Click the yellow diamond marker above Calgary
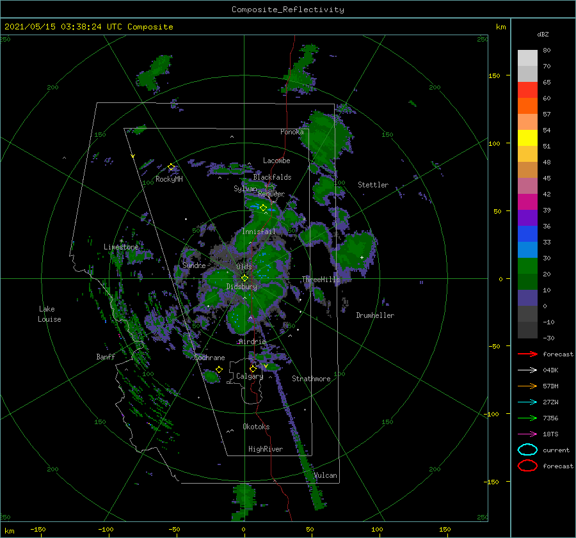The height and width of the screenshot is (538, 576). coord(253,368)
